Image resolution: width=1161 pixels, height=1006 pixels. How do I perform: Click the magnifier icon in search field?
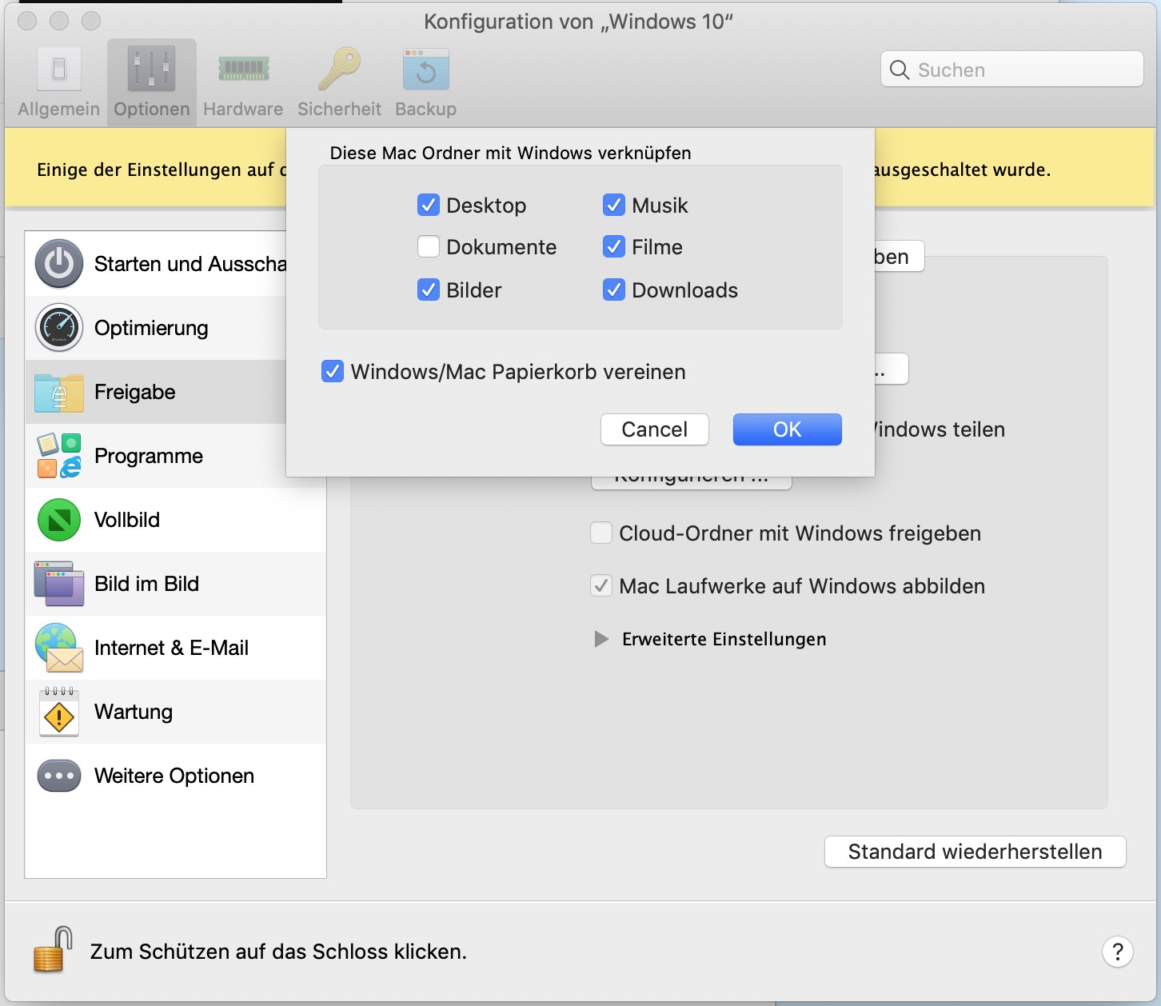(x=900, y=70)
